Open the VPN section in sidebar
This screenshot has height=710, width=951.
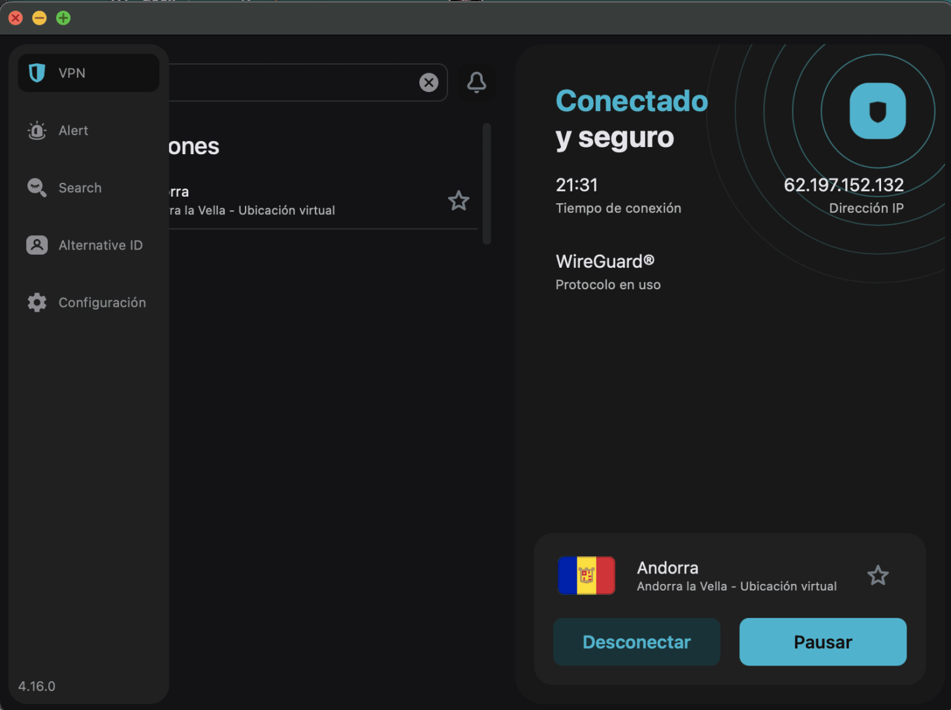pos(88,73)
